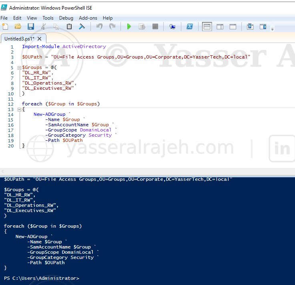The width and height of the screenshot is (295, 285).
Task: Clear the console pane
Action: (x=82, y=26)
